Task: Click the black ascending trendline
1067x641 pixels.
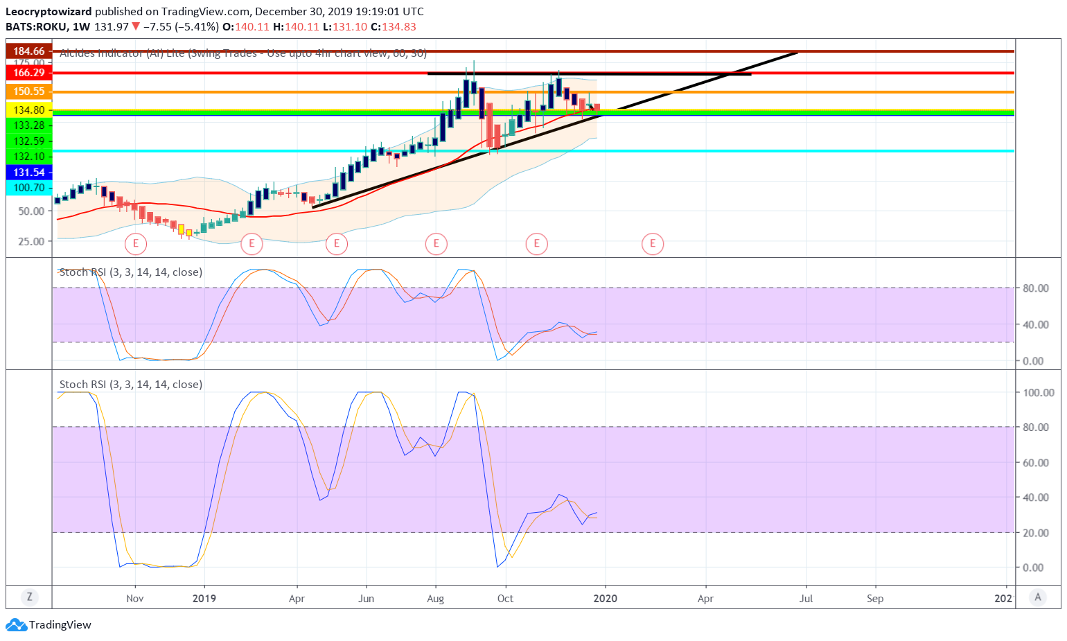Action: pos(554,130)
